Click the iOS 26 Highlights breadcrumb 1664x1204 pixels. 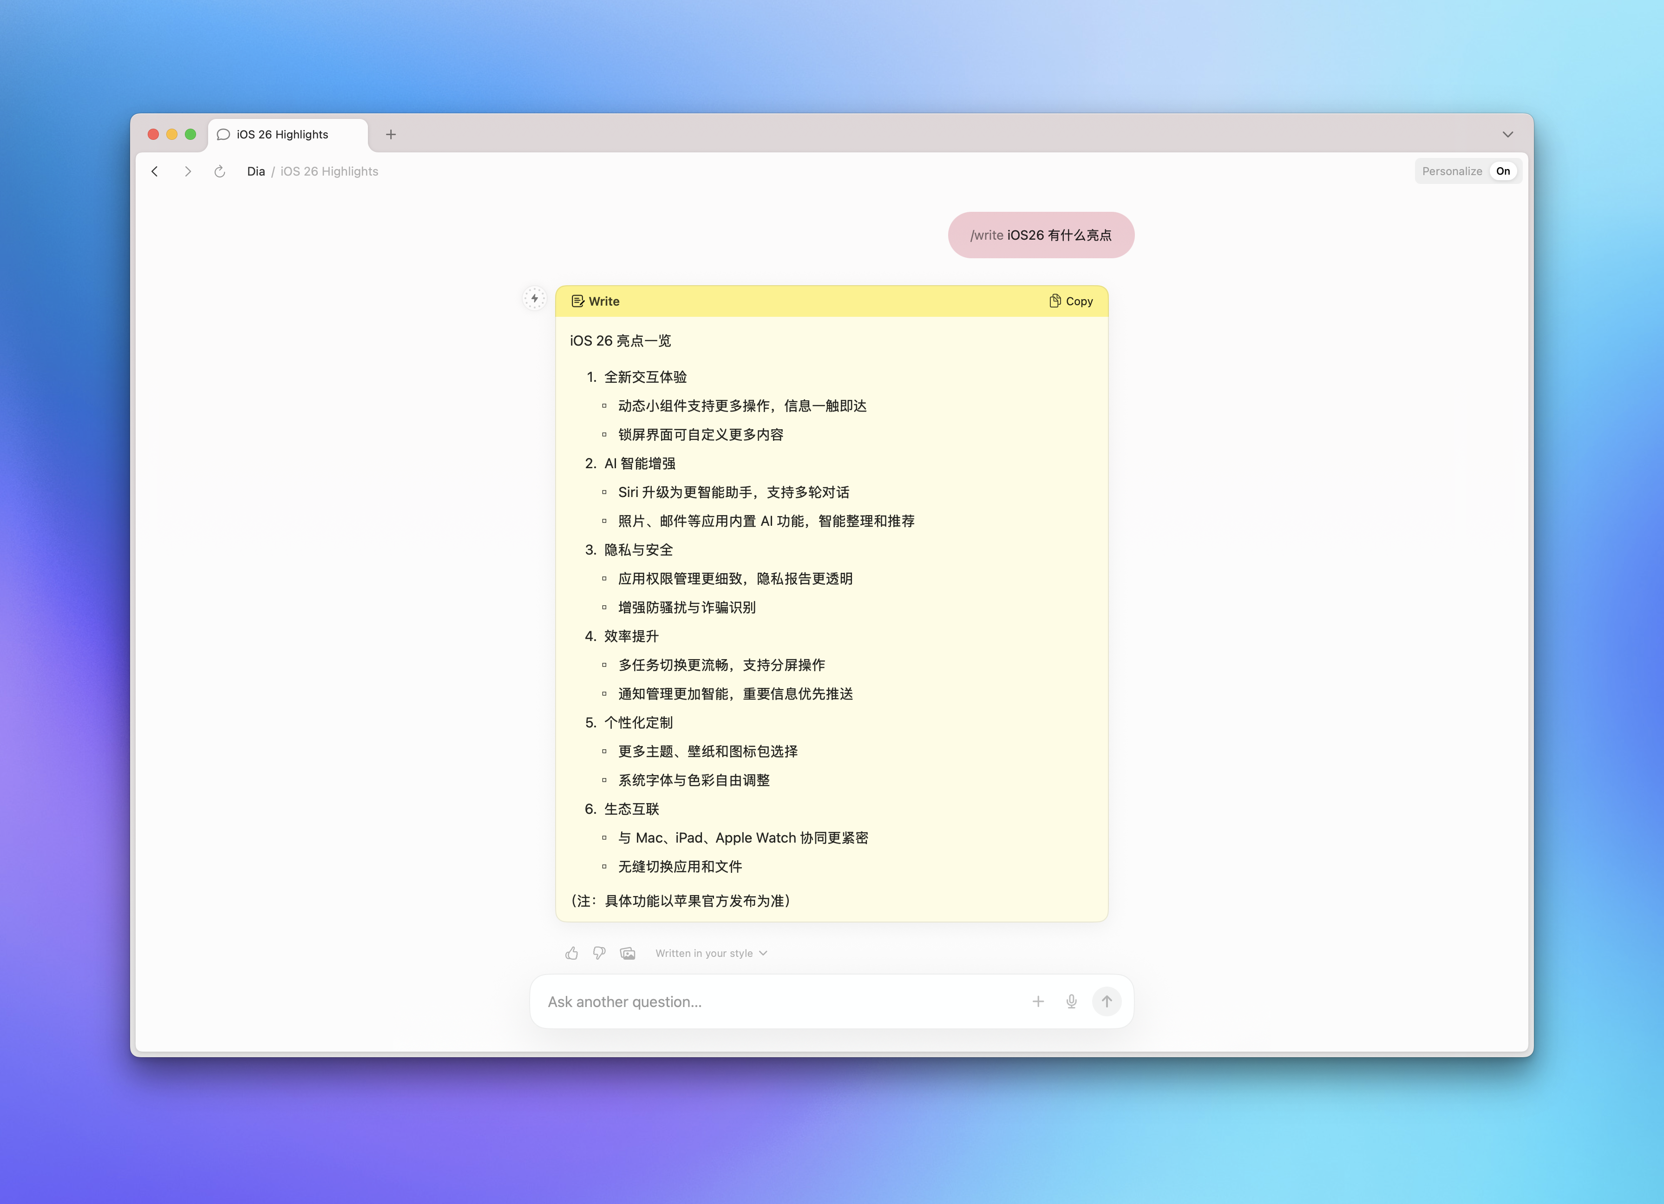[329, 171]
